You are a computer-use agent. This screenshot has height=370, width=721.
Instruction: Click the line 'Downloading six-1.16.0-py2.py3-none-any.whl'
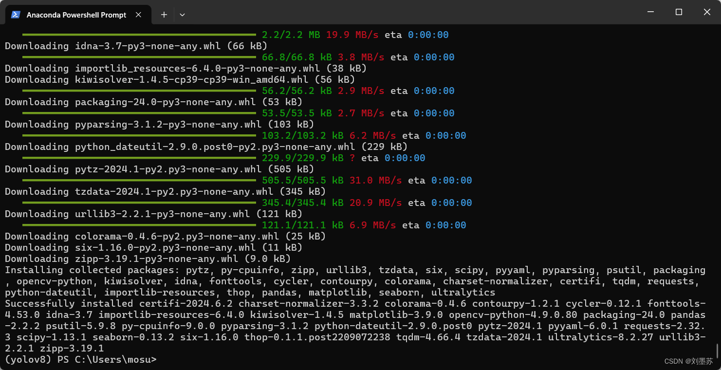pos(154,248)
